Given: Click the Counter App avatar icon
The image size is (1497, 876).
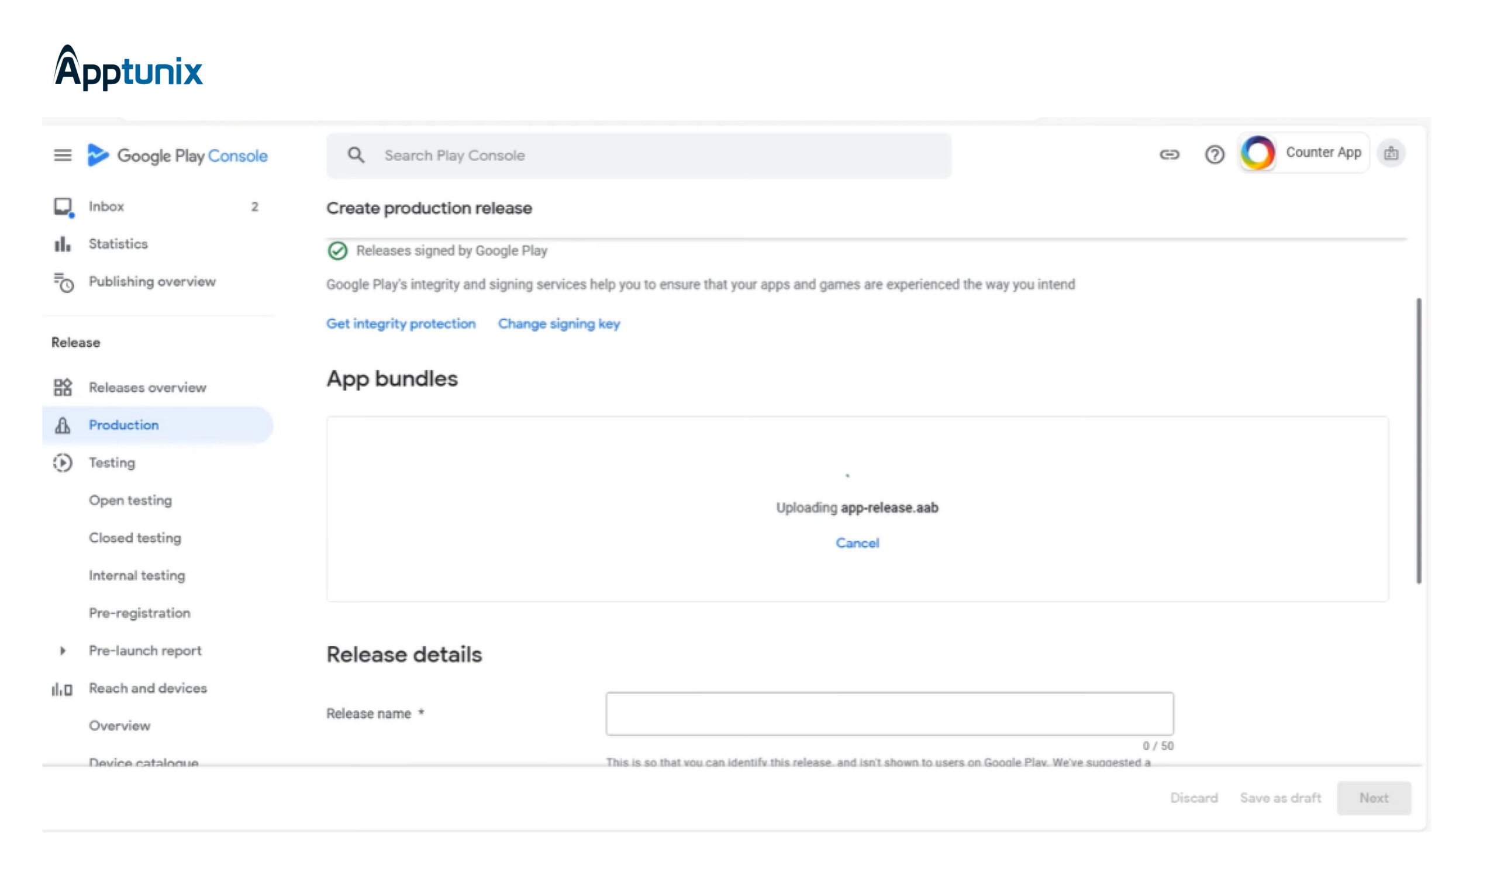Looking at the screenshot, I should pyautogui.click(x=1257, y=153).
